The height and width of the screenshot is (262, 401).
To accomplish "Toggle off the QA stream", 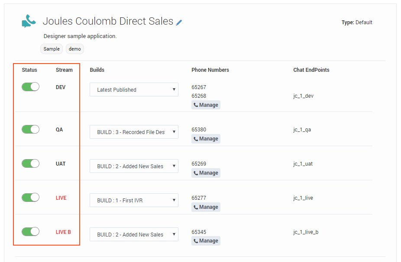I will (30, 129).
